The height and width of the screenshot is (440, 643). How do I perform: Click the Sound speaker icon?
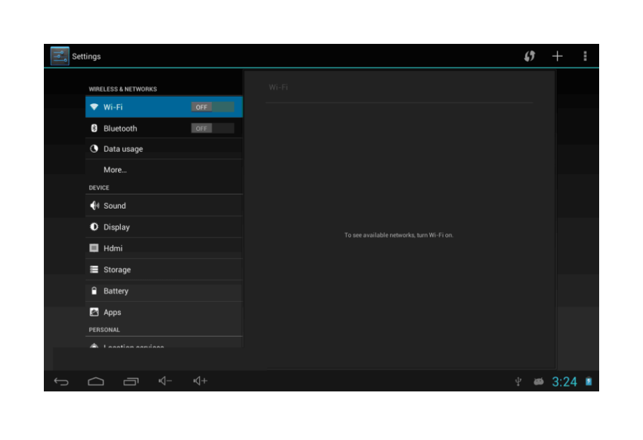click(94, 205)
